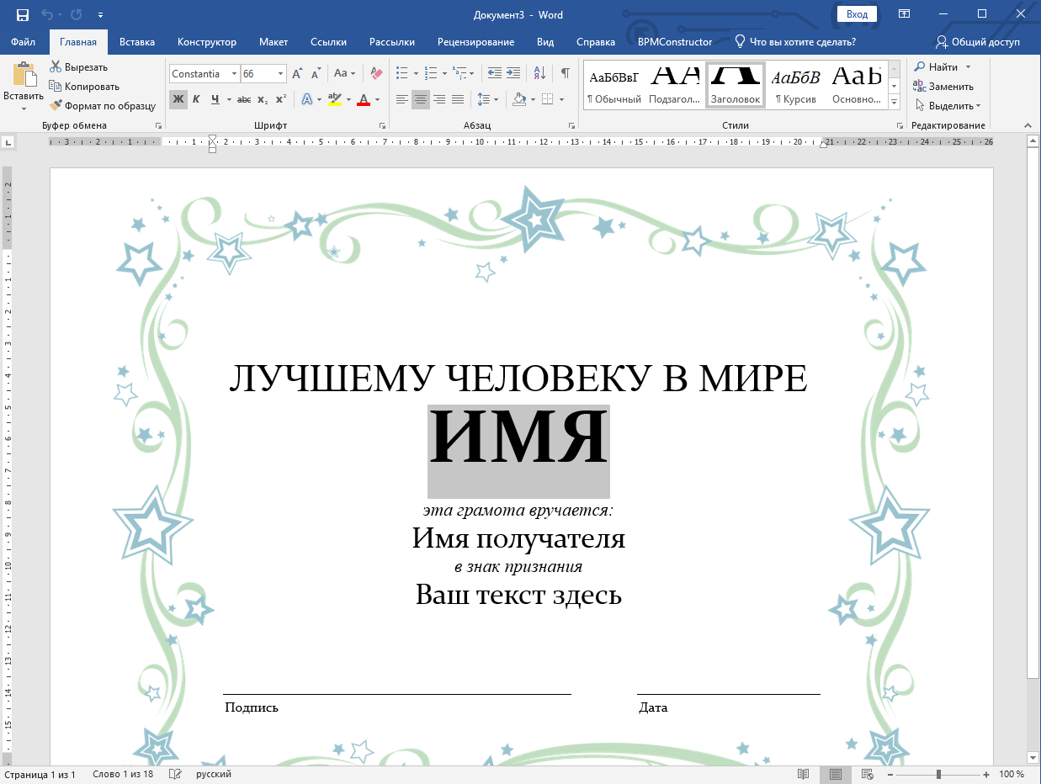The height and width of the screenshot is (784, 1041).
Task: Select the bullet list icon
Action: [403, 74]
